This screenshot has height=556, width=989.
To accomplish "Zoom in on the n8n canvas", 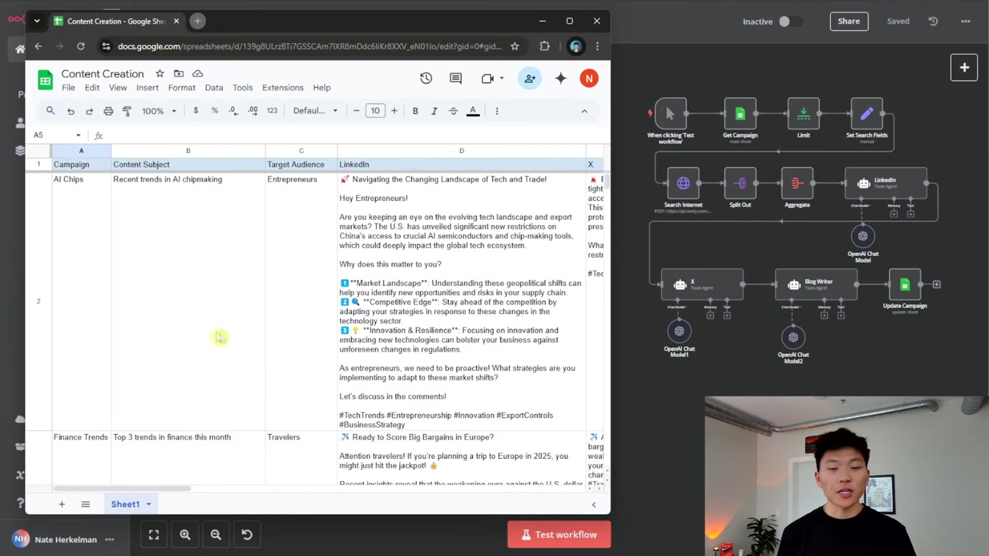I will (x=185, y=535).
